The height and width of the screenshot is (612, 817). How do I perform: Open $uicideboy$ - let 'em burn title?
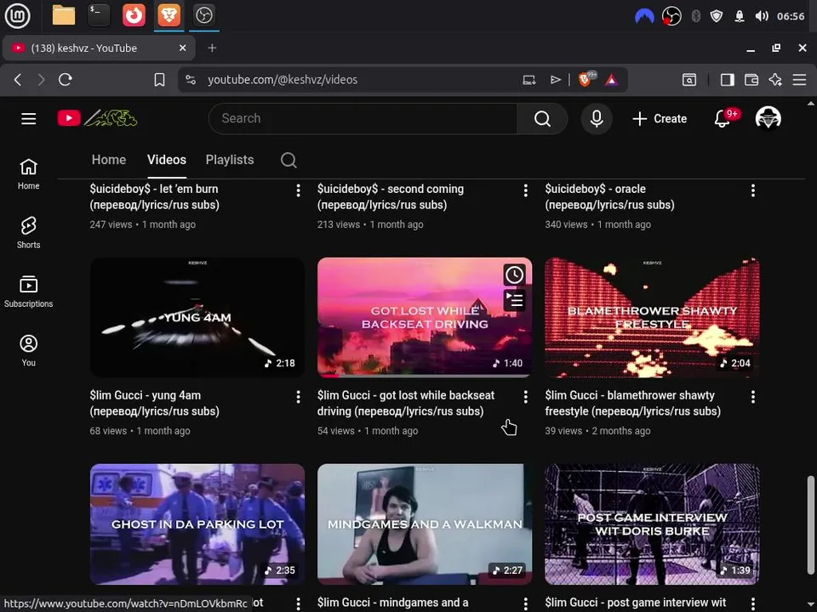pyautogui.click(x=154, y=196)
